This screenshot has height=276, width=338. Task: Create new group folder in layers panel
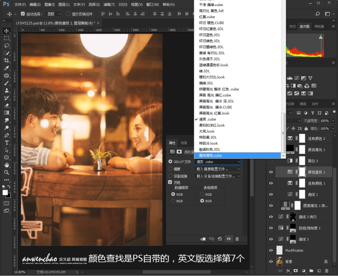point(311,271)
